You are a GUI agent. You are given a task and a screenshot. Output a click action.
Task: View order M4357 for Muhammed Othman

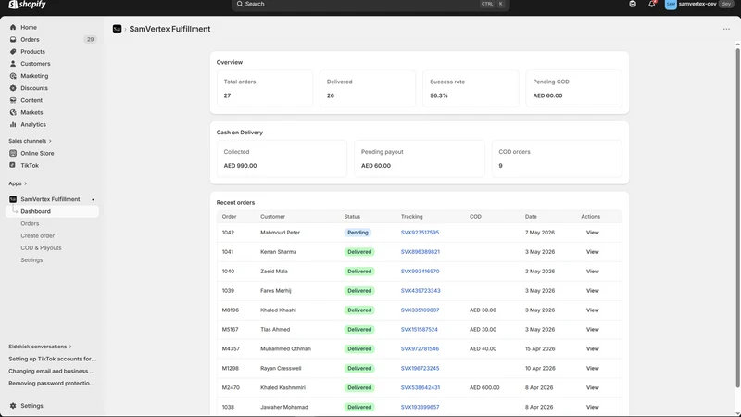pos(592,349)
